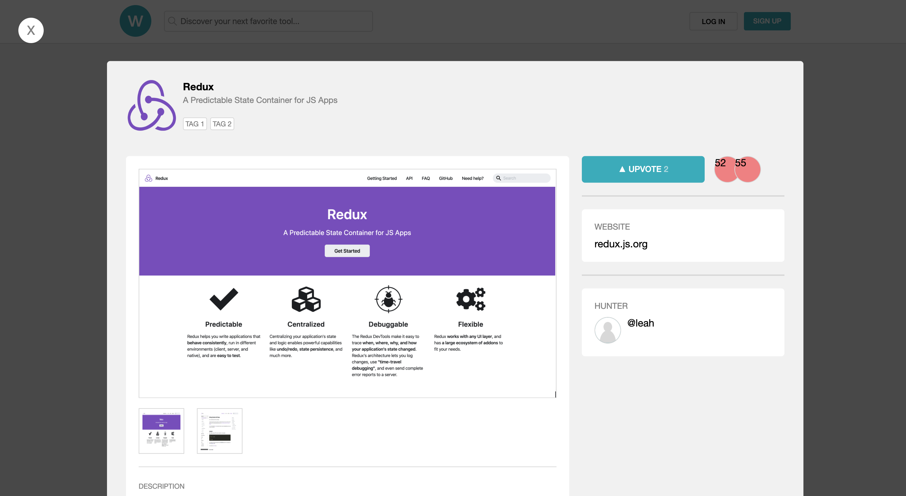Click the upvoter avatar labeled 55
The width and height of the screenshot is (906, 496).
[x=748, y=169]
